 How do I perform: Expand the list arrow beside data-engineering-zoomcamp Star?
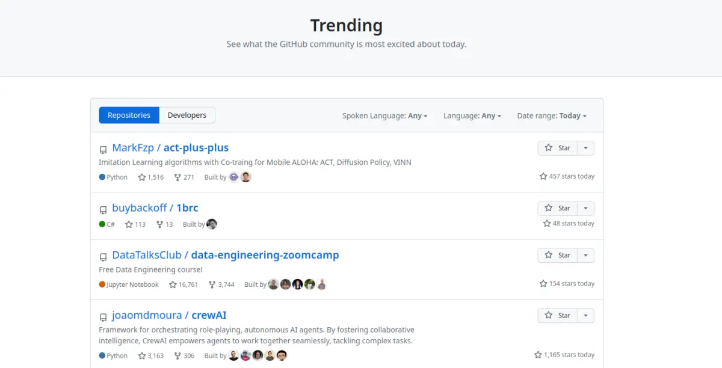(x=585, y=255)
